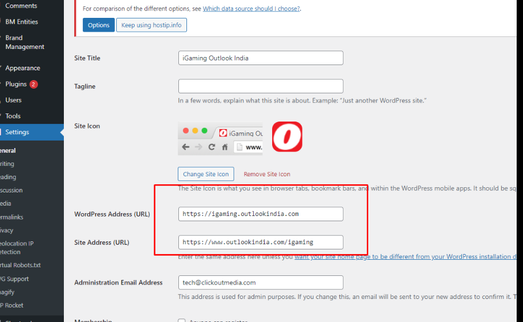The width and height of the screenshot is (523, 322).
Task: Click the Administration Email Address label
Action: coord(119,283)
